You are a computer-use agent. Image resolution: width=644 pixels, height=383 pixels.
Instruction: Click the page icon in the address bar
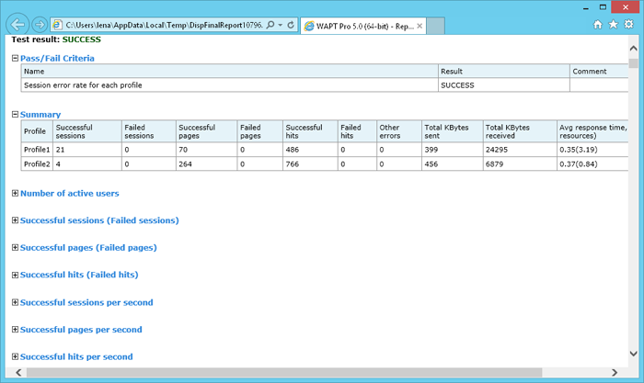pyautogui.click(x=57, y=25)
